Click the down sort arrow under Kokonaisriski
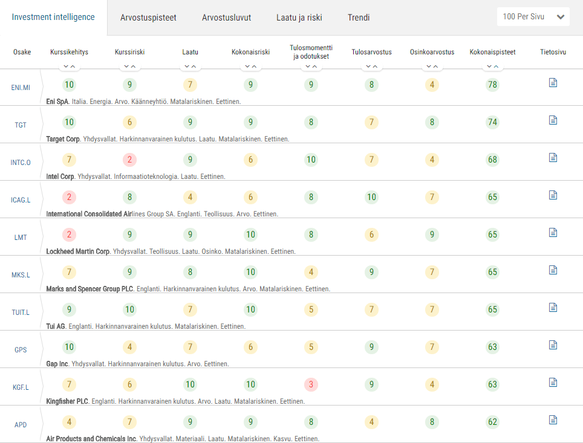 pyautogui.click(x=247, y=66)
